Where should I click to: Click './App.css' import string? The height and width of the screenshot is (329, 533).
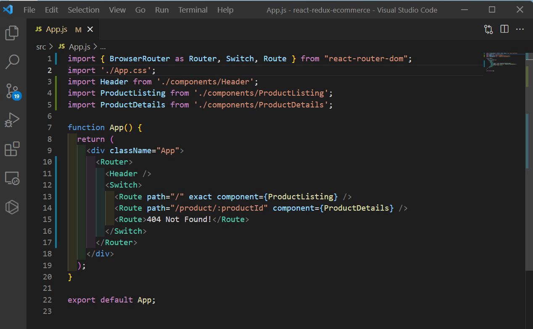126,70
